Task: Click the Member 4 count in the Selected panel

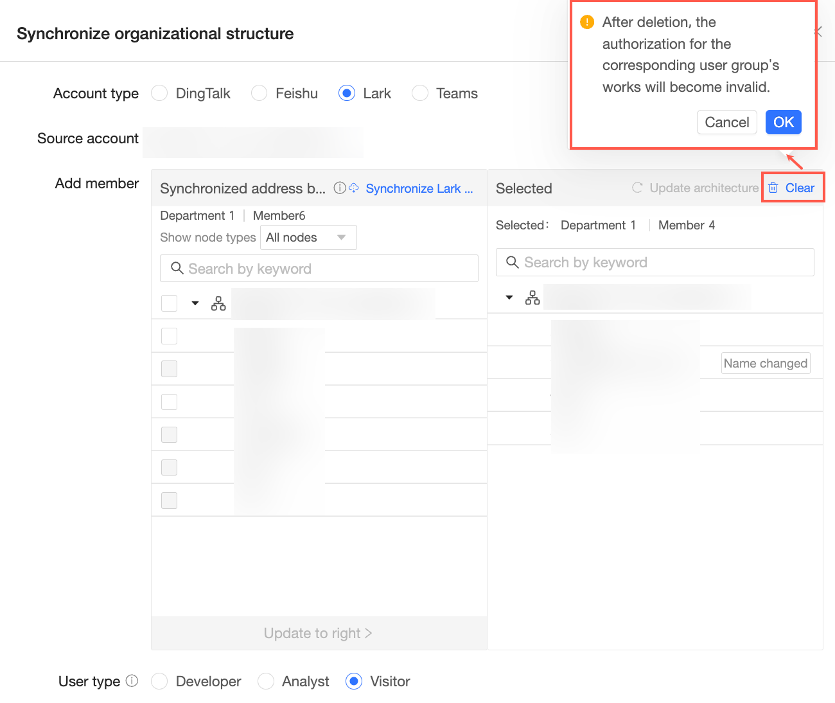Action: [687, 225]
